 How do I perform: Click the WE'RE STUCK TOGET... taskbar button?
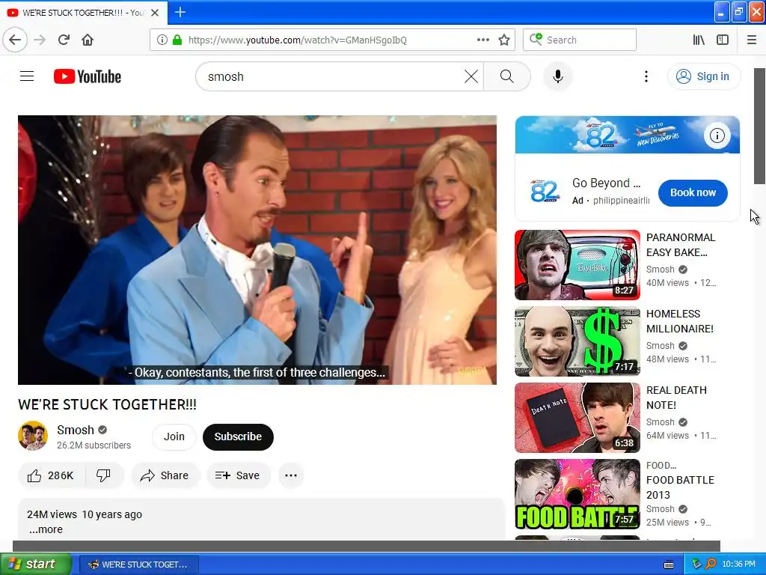pos(138,565)
